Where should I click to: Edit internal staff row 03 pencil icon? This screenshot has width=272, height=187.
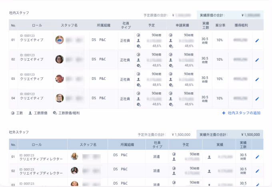coord(257,79)
